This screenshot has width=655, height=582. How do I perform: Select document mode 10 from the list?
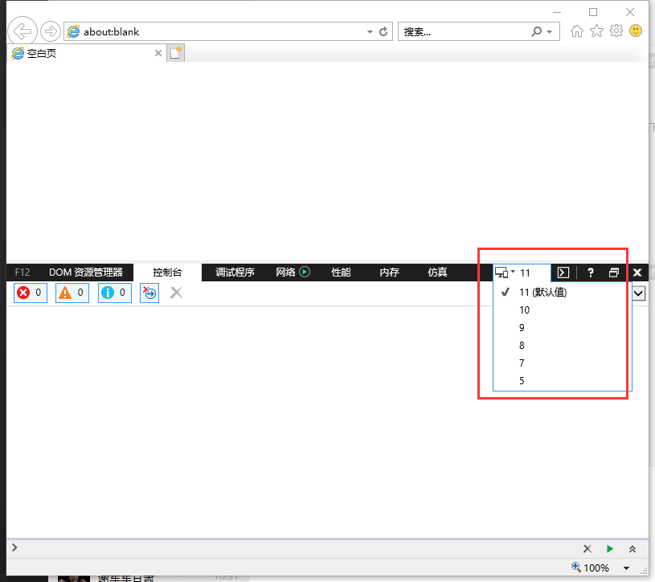coord(525,310)
